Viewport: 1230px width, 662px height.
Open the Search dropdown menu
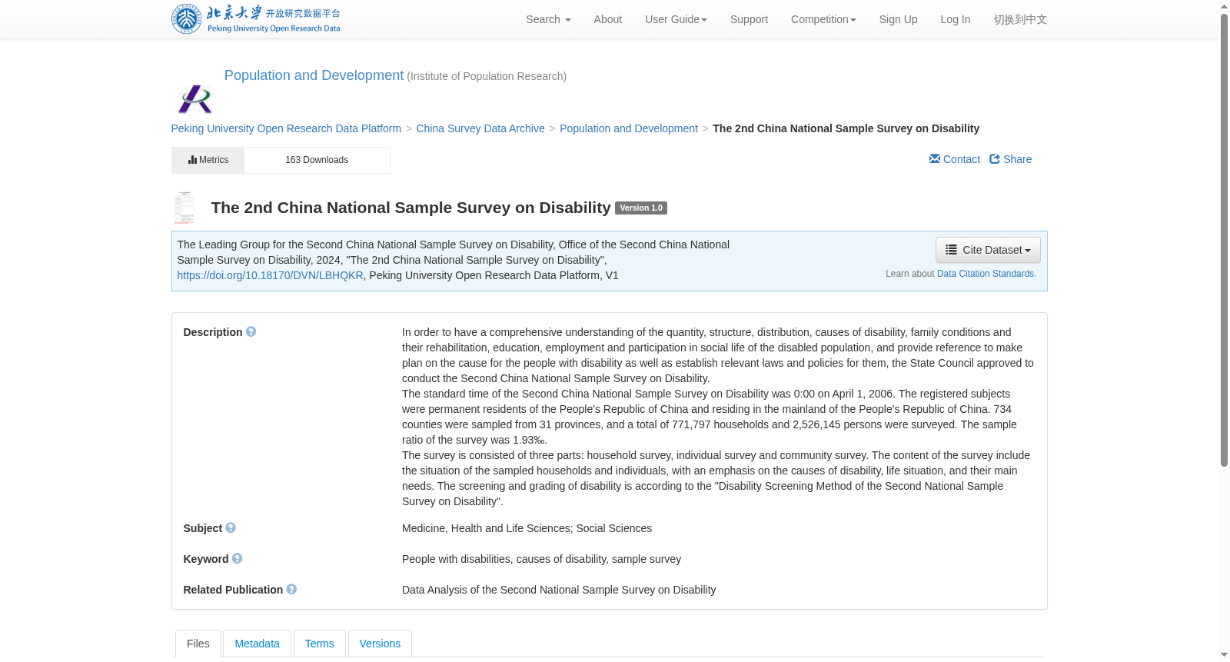[x=548, y=19]
